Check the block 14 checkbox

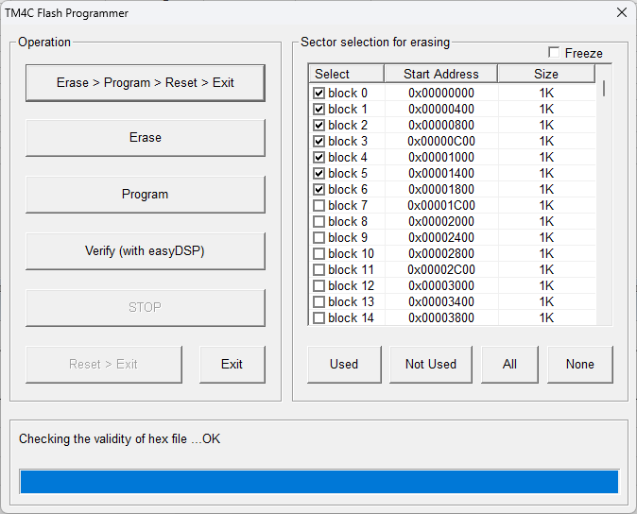coord(318,317)
